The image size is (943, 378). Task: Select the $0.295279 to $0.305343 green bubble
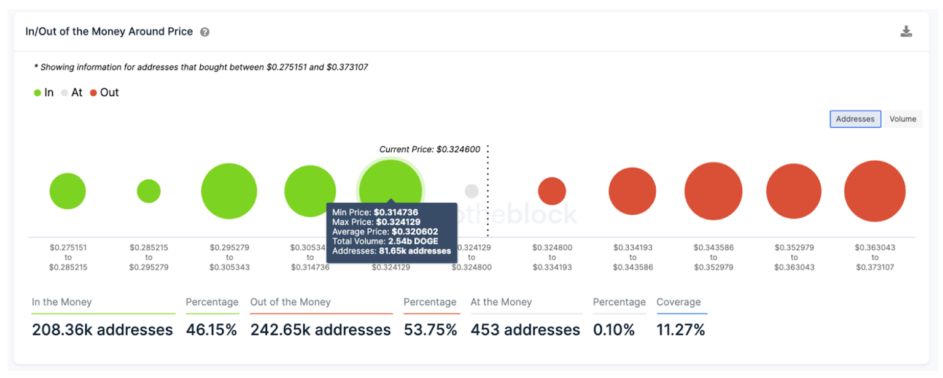[229, 191]
